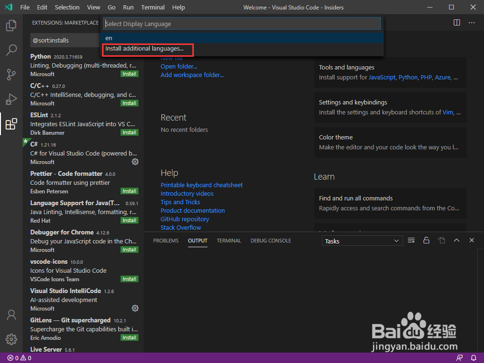Open editor More Actions ellipsis
This screenshot has height=363, width=484.
click(x=472, y=23)
